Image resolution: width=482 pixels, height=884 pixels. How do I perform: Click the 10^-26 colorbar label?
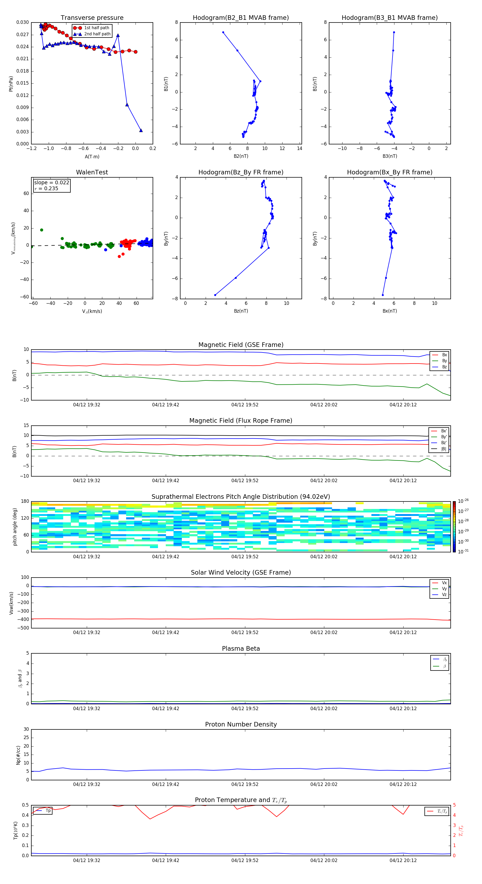[463, 501]
